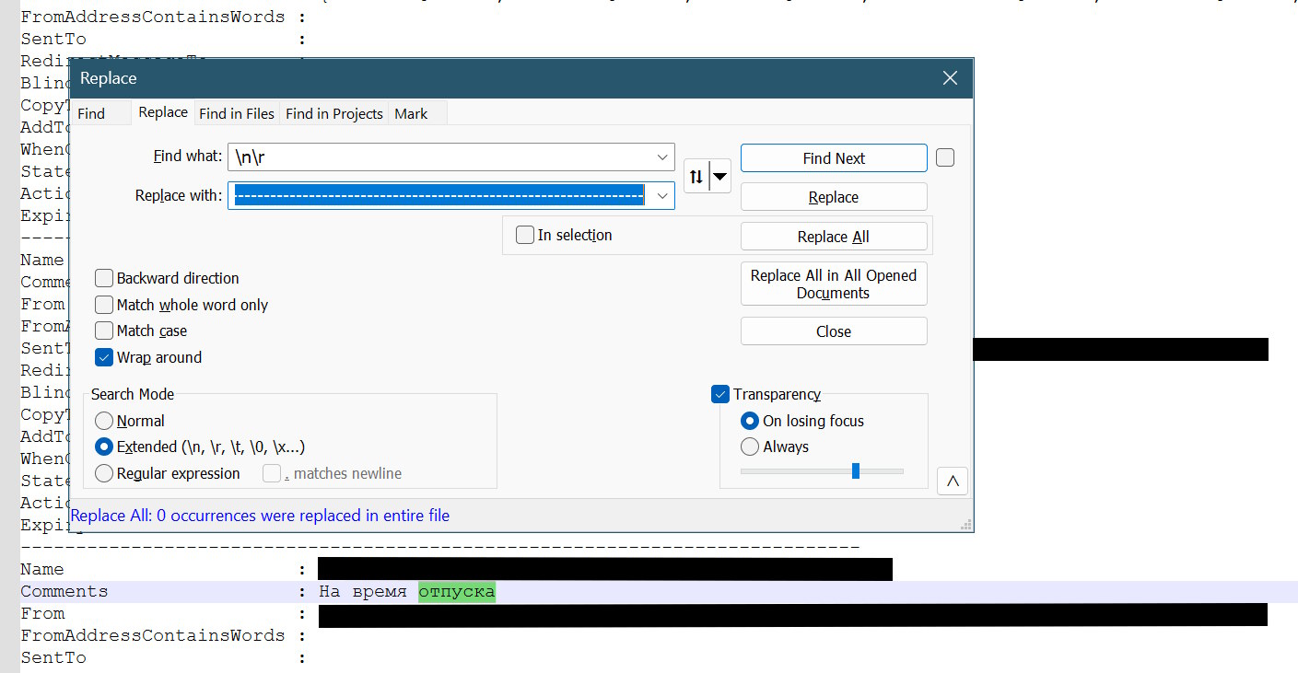1298x673 pixels.
Task: Switch to the Find in Files tab
Action: pyautogui.click(x=237, y=113)
